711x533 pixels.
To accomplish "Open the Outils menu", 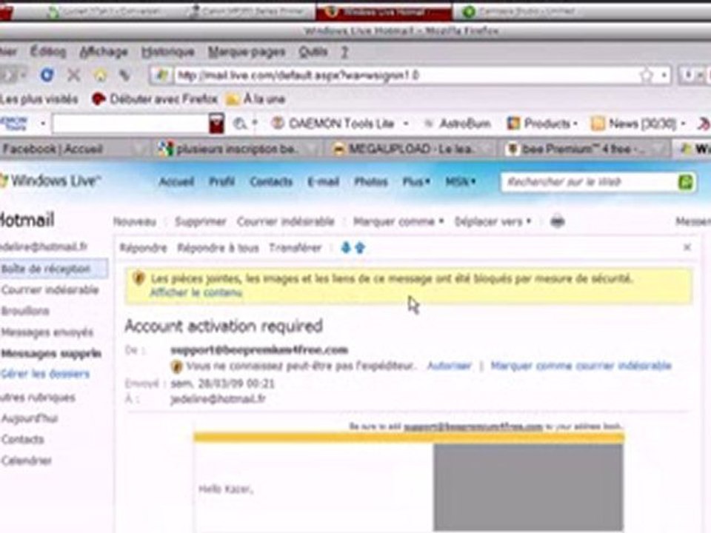I will pos(313,52).
